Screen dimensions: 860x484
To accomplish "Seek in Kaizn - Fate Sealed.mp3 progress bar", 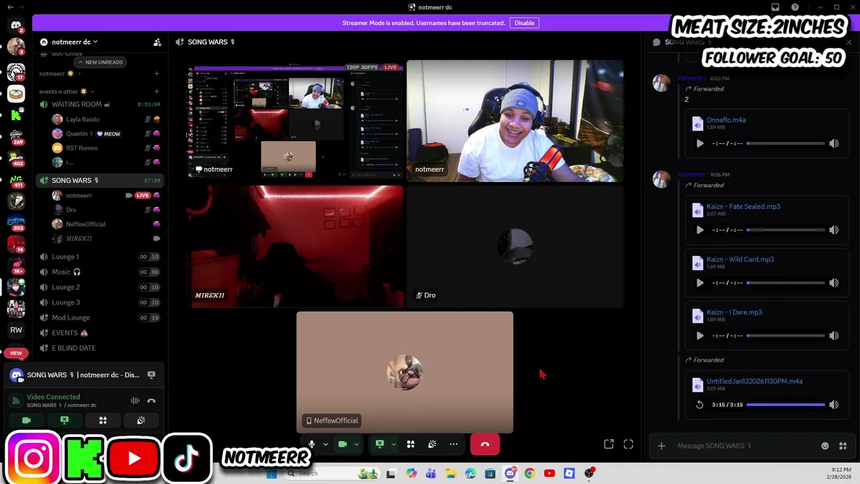I will [785, 230].
